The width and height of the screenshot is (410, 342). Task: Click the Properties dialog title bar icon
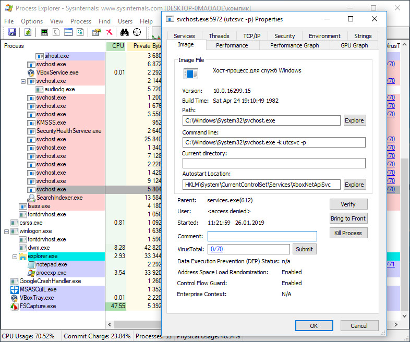[x=170, y=19]
